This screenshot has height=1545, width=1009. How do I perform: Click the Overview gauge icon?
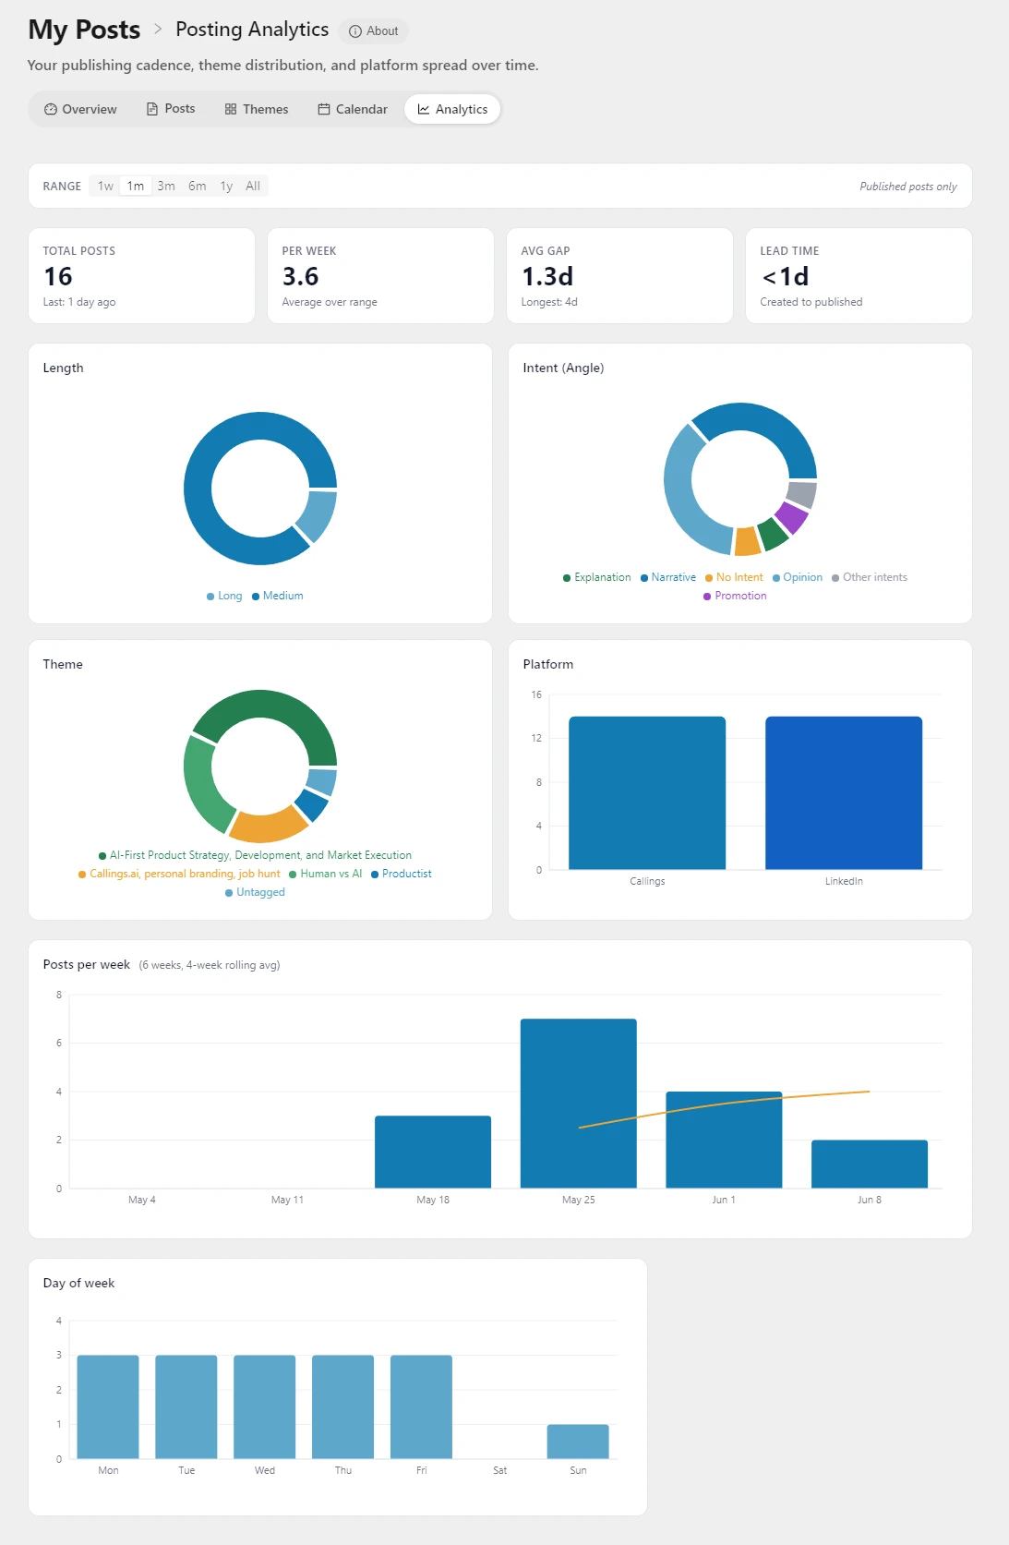(x=51, y=109)
